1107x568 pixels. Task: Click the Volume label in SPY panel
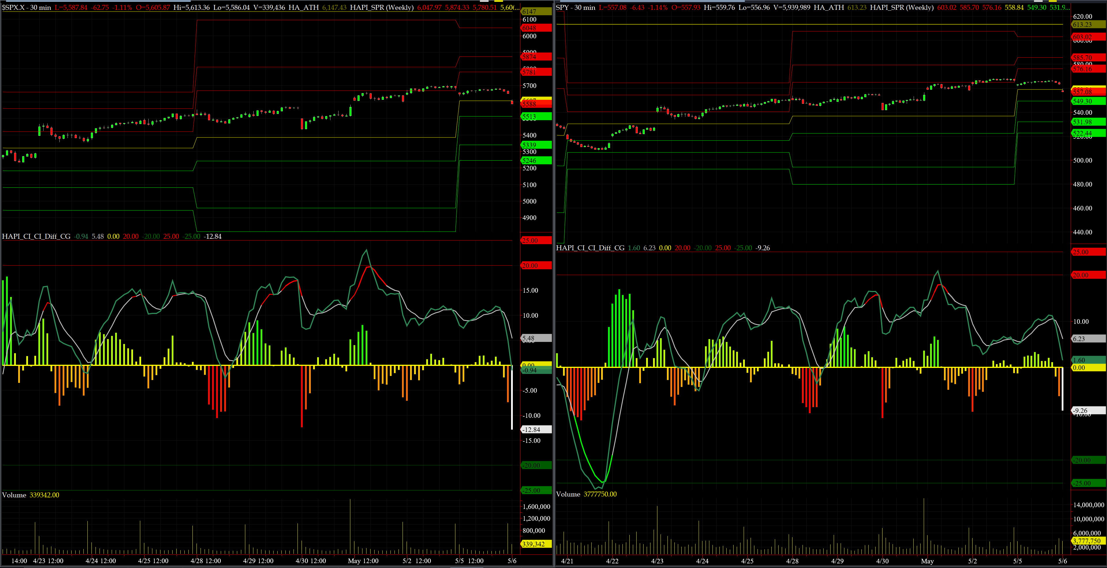click(568, 494)
